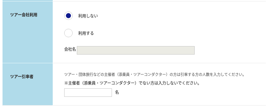
Task: Click the 名 unit label beside the input
Action: (x=117, y=92)
